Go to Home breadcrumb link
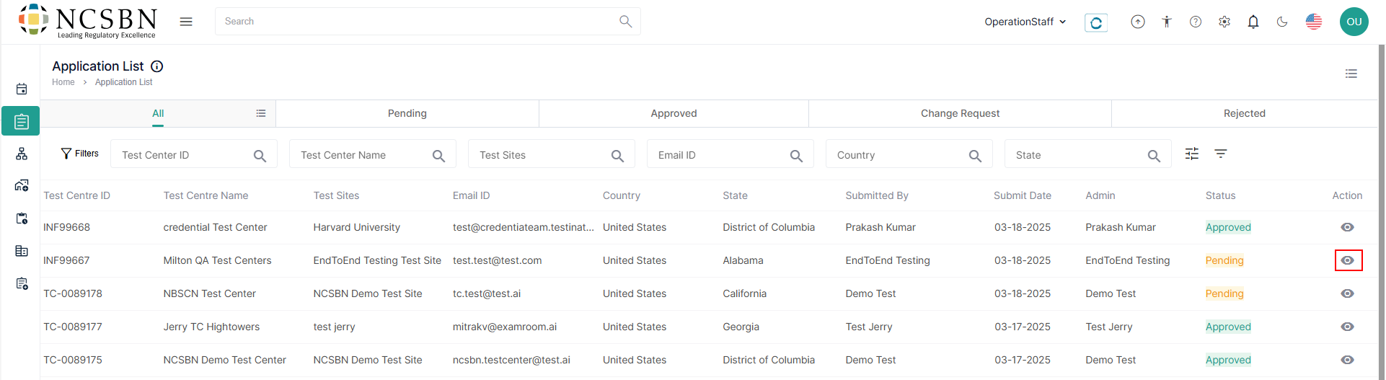Viewport: 1386px width, 380px height. tap(63, 82)
